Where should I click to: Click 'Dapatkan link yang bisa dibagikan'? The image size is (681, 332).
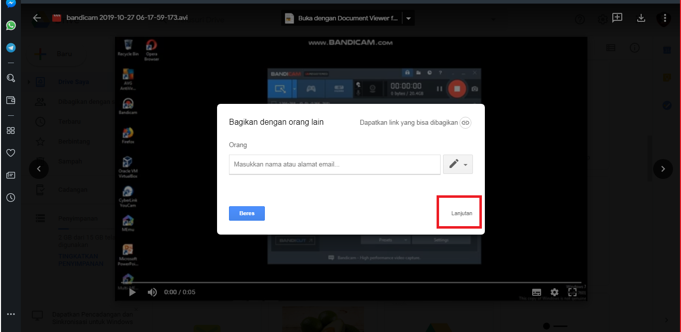click(409, 122)
